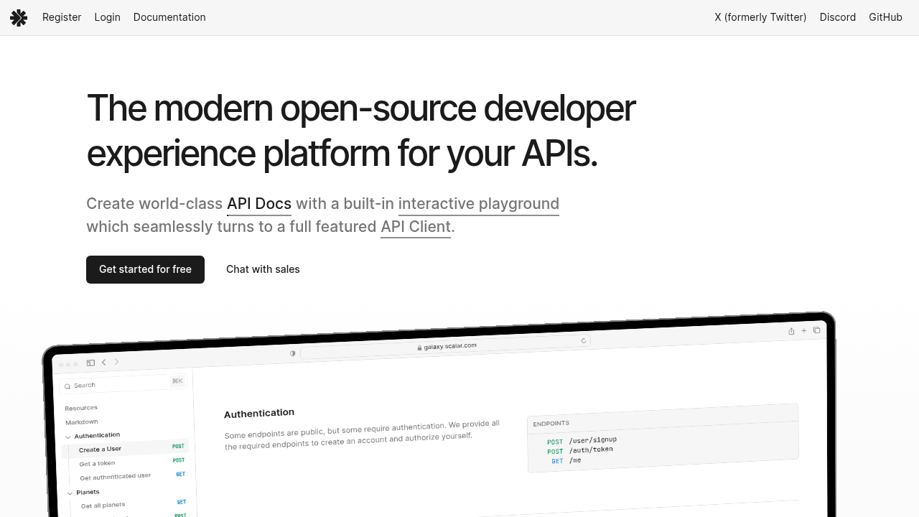Toggle the browser sidebar panel icon
The height and width of the screenshot is (517, 919).
90,363
